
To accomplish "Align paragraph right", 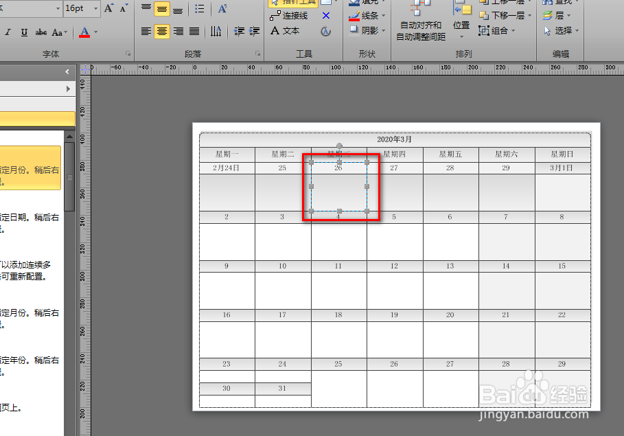I will [x=178, y=31].
